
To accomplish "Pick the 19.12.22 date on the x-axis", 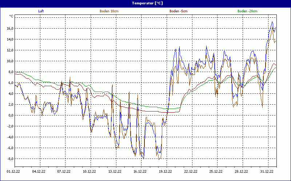I will coord(166,172).
